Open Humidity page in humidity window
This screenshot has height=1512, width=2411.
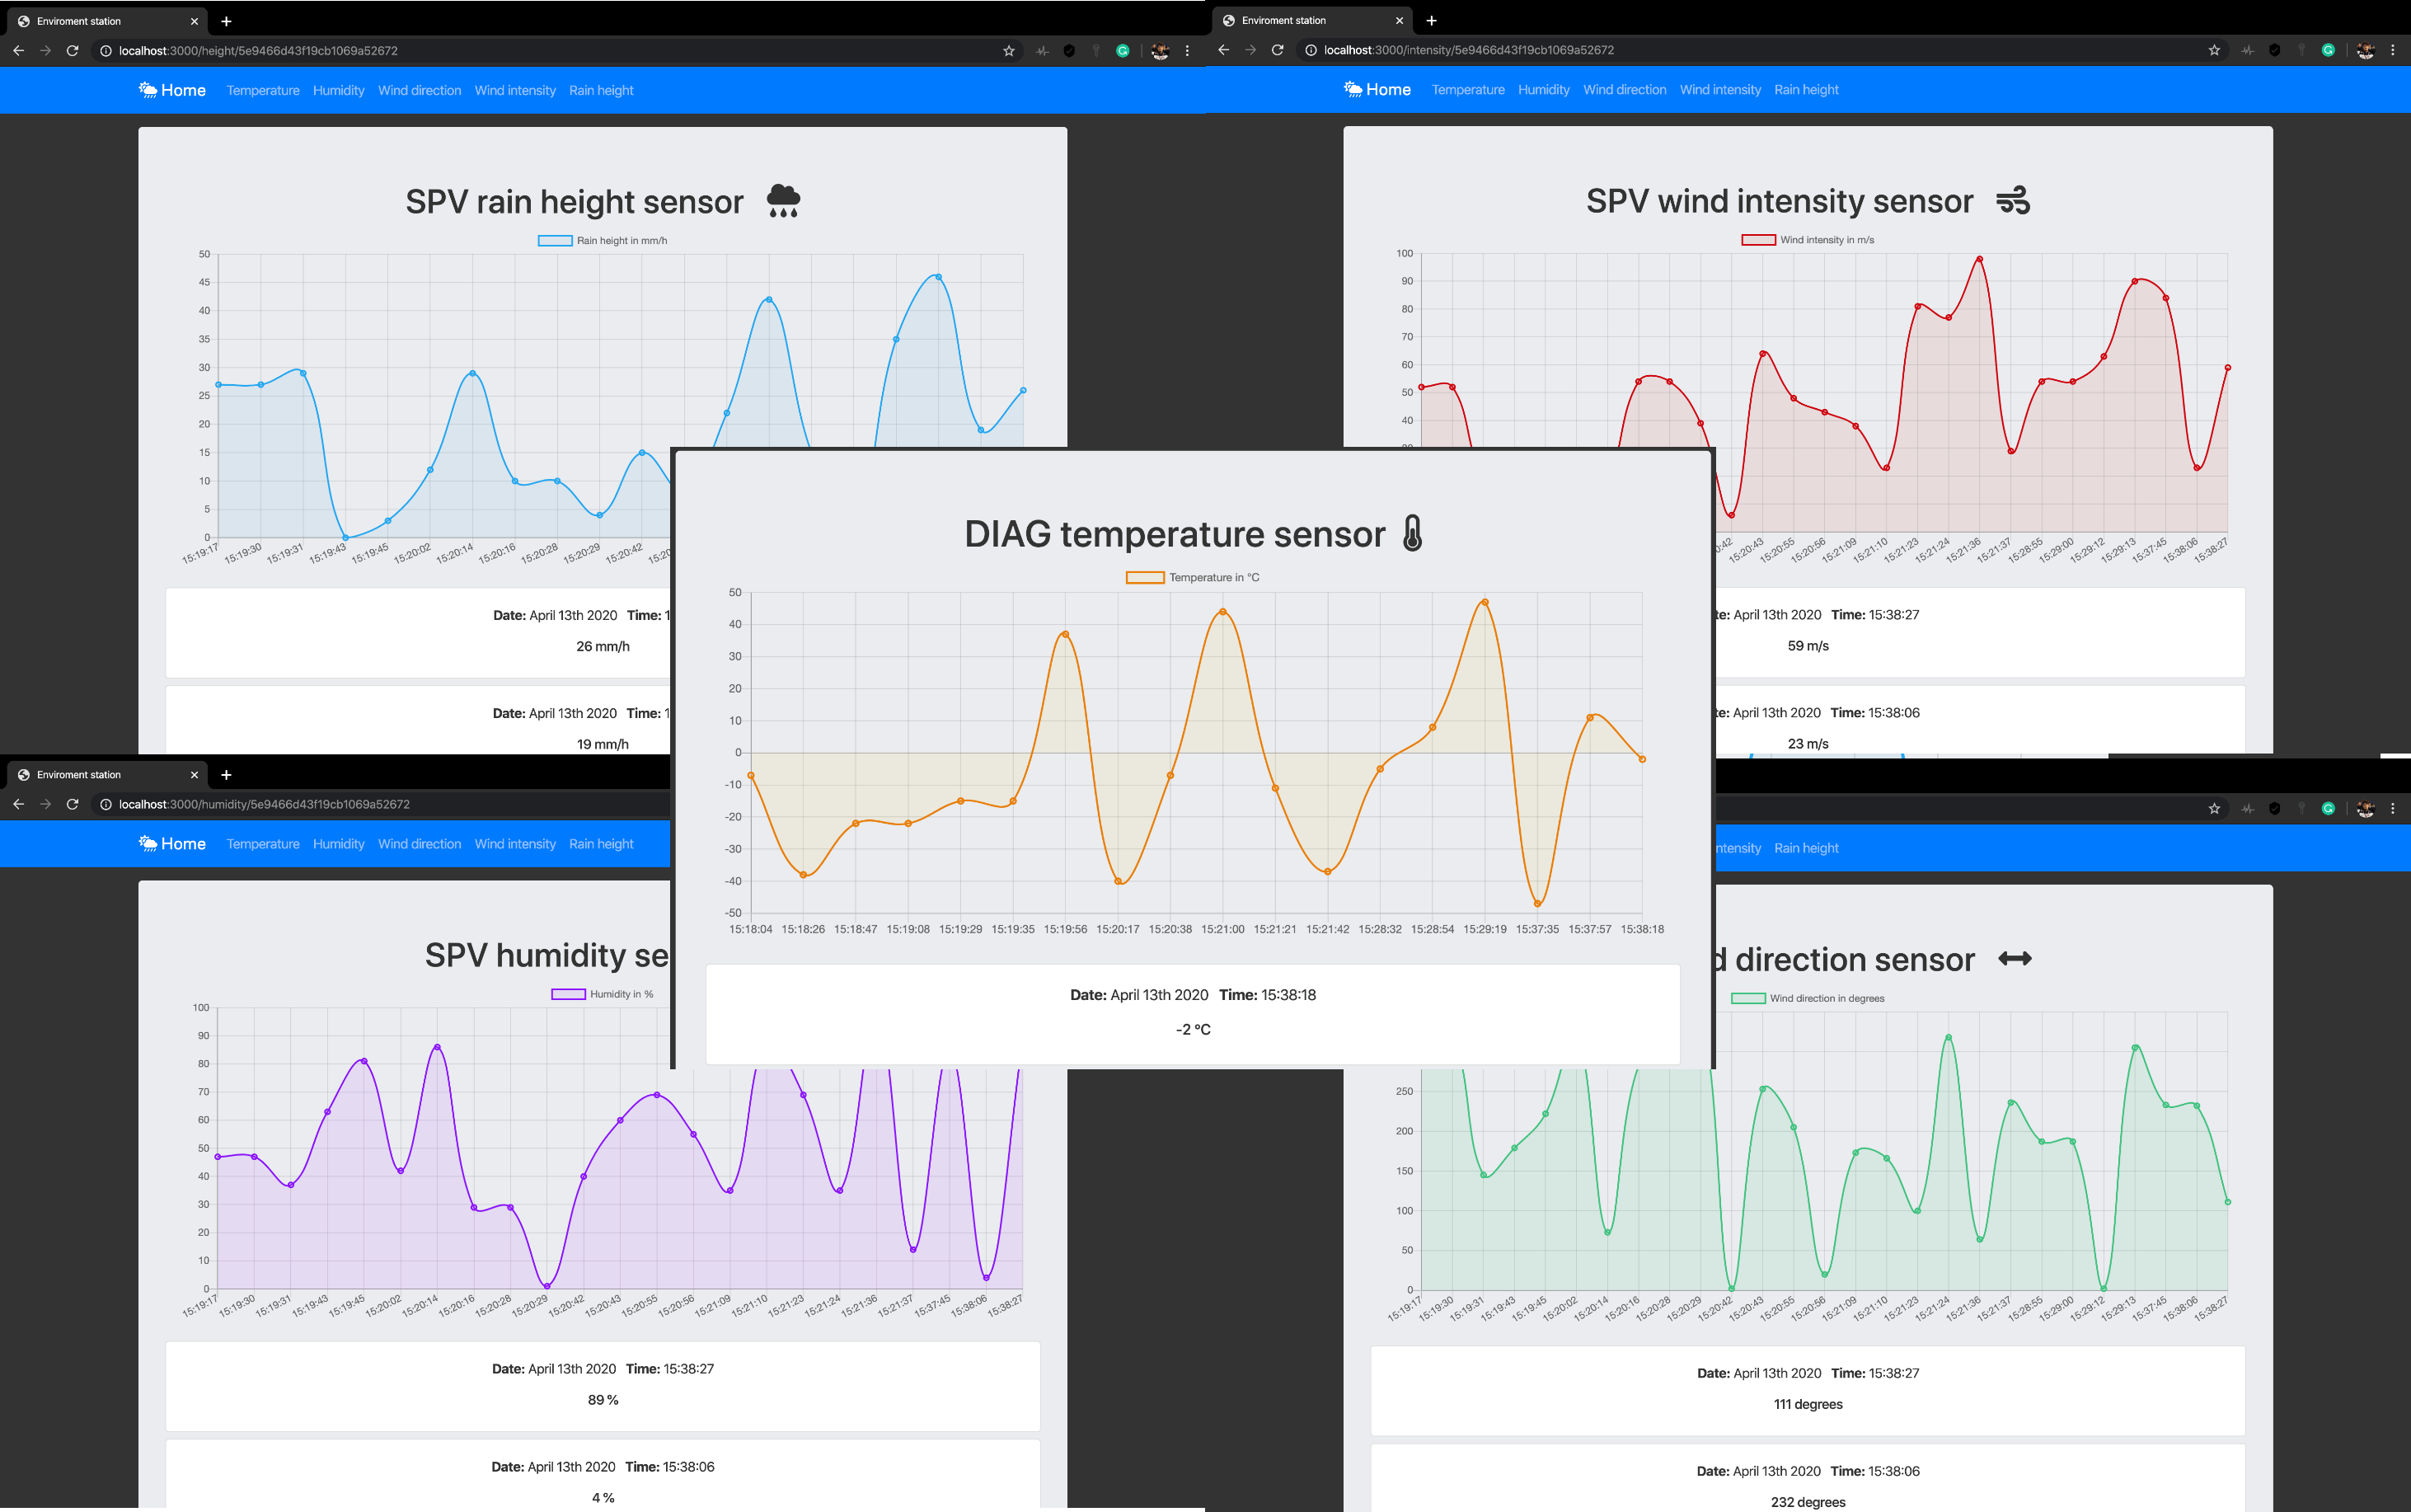(x=339, y=844)
